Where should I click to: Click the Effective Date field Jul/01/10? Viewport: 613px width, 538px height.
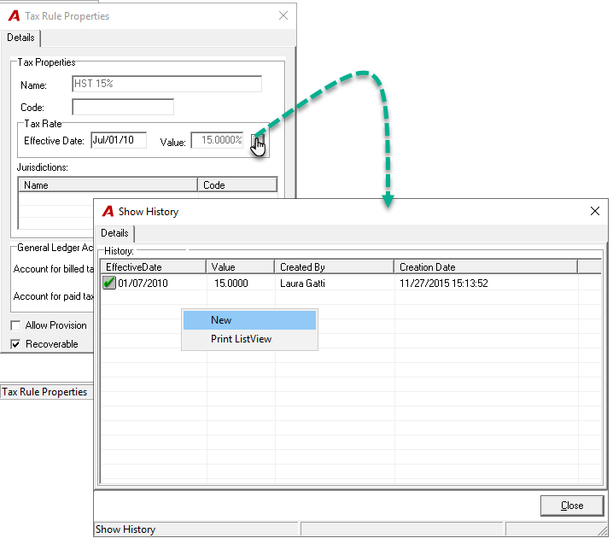pos(119,140)
